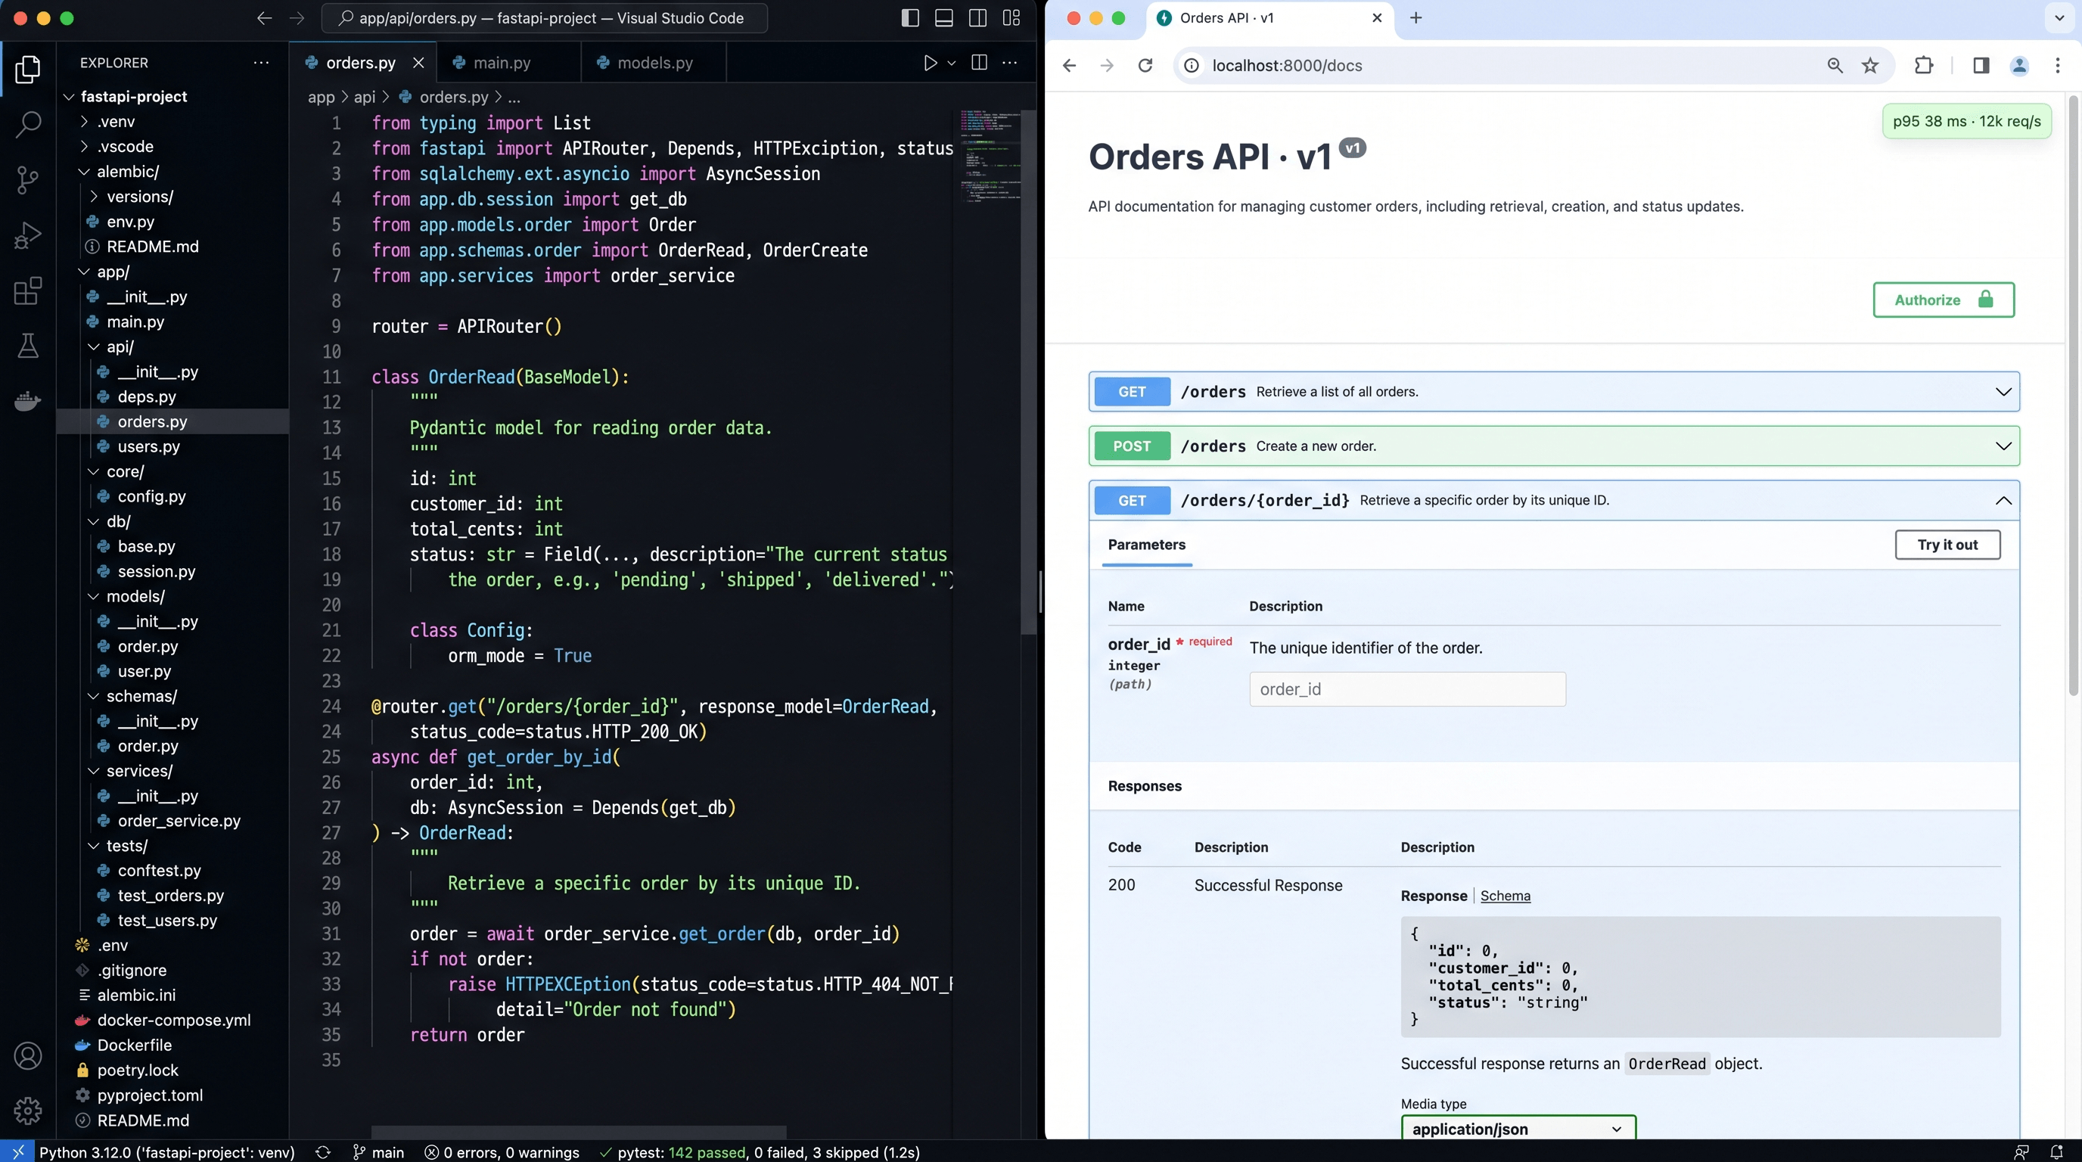Screen dimensions: 2082x1162
Task: Open a new browser tab
Action: point(1415,17)
